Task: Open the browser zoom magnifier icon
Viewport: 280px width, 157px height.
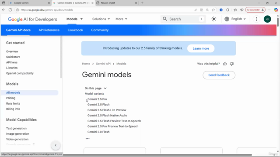Action: tap(207, 10)
